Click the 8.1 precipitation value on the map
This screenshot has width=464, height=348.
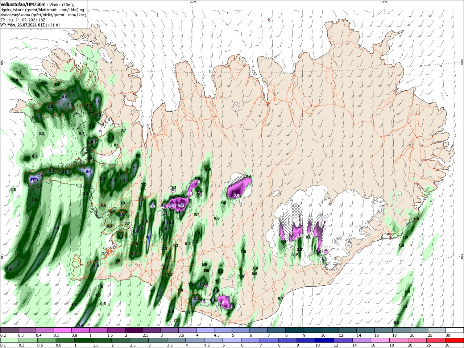point(89,172)
